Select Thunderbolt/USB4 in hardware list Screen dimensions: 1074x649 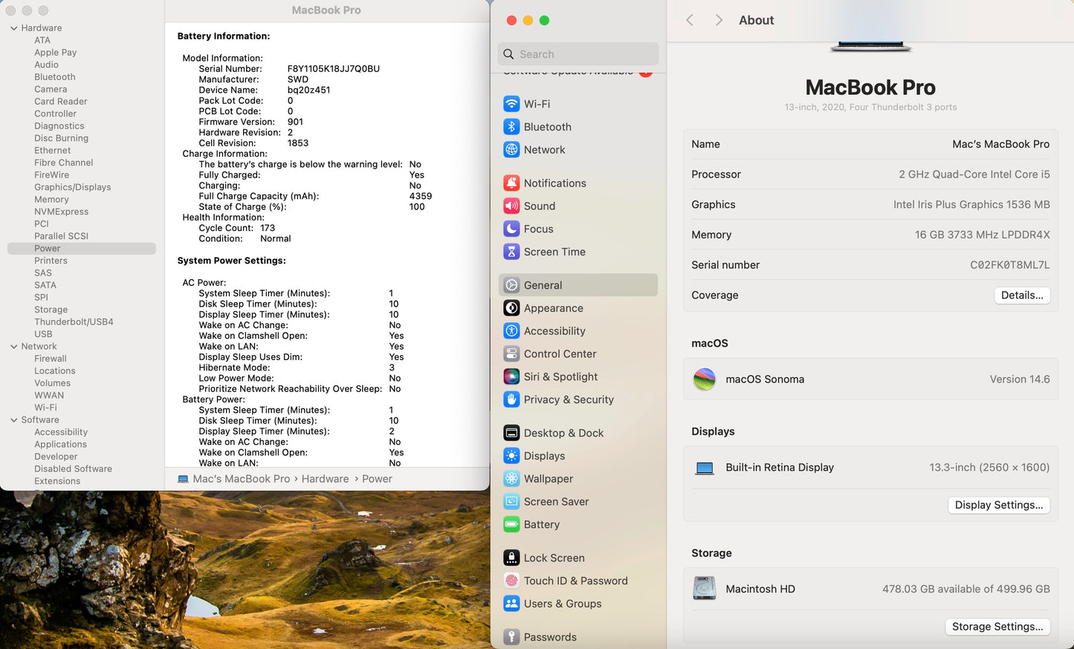(74, 322)
